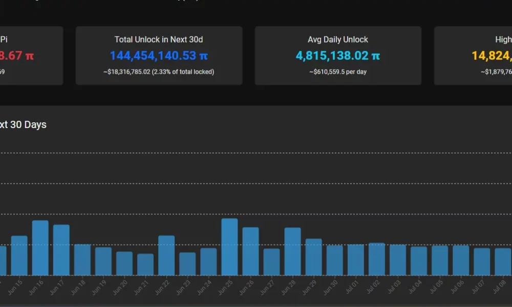Click the Jun 20 bar in chart
Screen dimensions: 512x307
pyautogui.click(x=124, y=264)
